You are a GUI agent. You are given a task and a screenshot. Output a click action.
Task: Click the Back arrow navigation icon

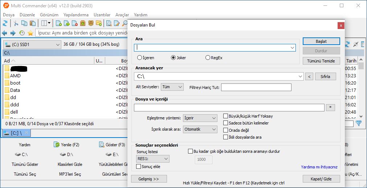click(4, 33)
